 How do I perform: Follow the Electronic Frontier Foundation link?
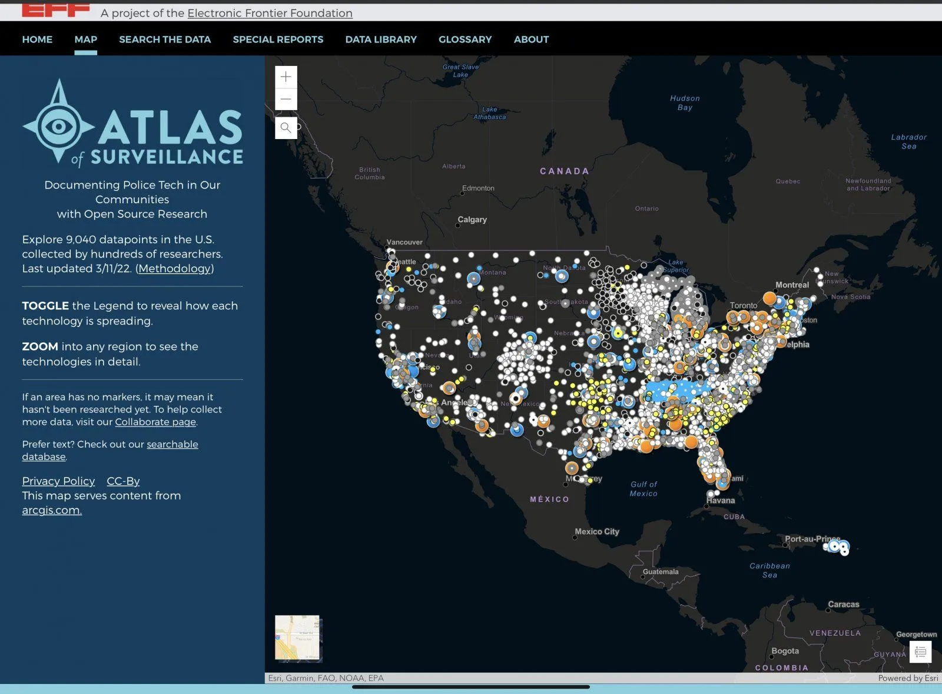(x=270, y=13)
